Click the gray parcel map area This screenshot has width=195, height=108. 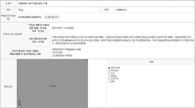[52, 83]
